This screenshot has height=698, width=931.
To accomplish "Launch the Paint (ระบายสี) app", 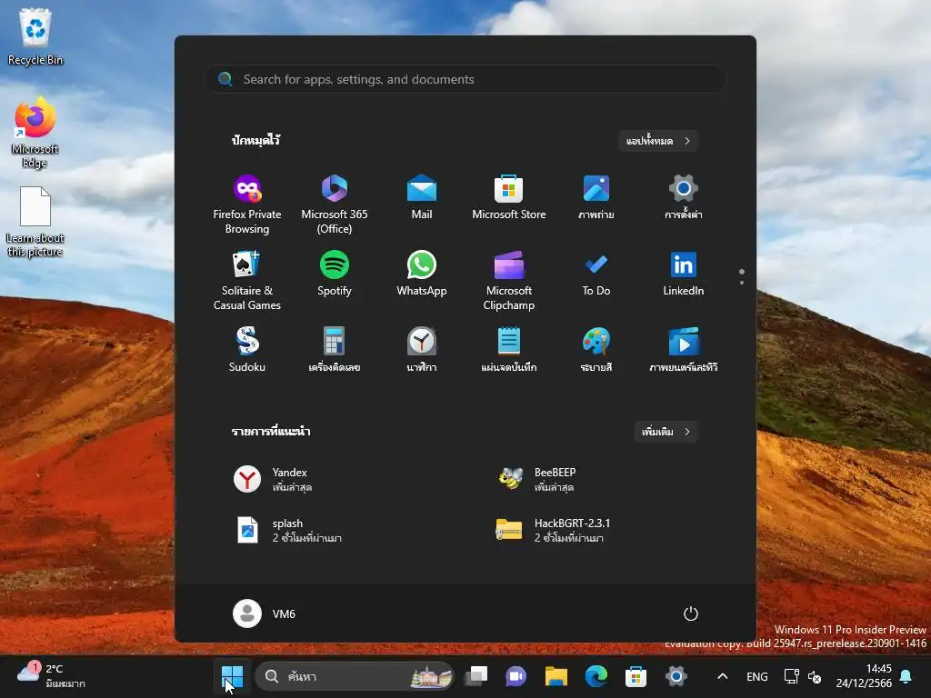I will point(596,350).
